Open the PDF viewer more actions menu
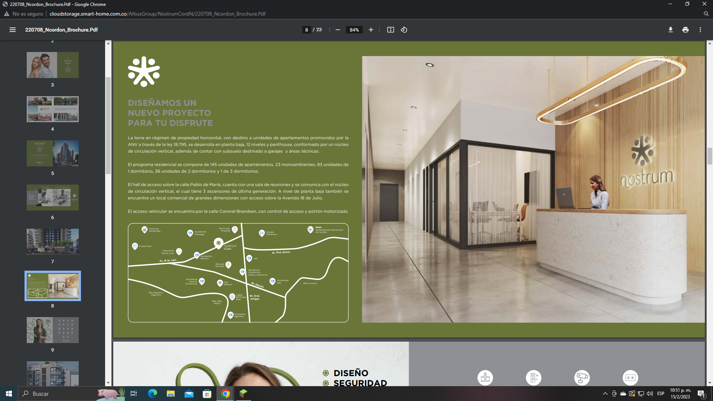 (700, 30)
